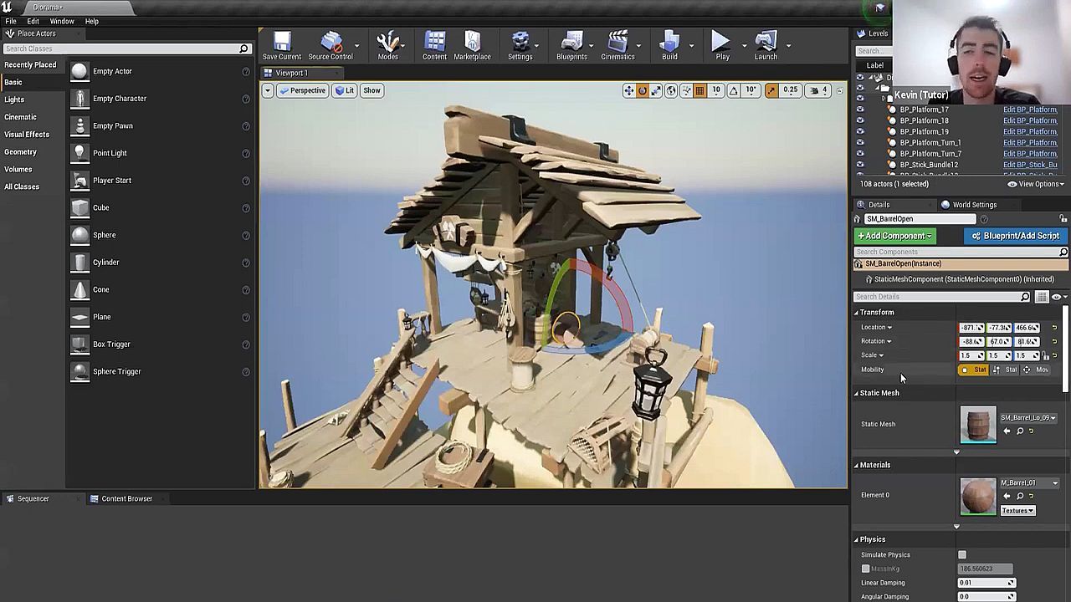Open the Window menu

point(62,21)
